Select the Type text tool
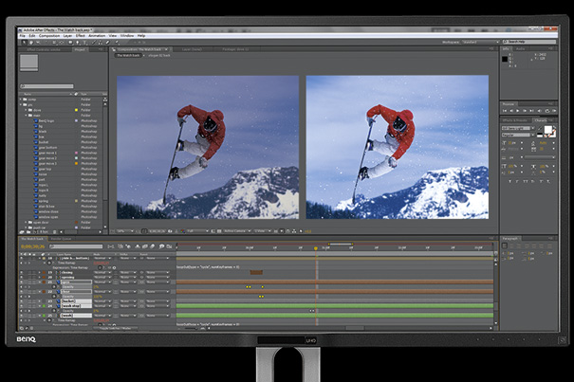The width and height of the screenshot is (574, 382). pyautogui.click(x=84, y=43)
